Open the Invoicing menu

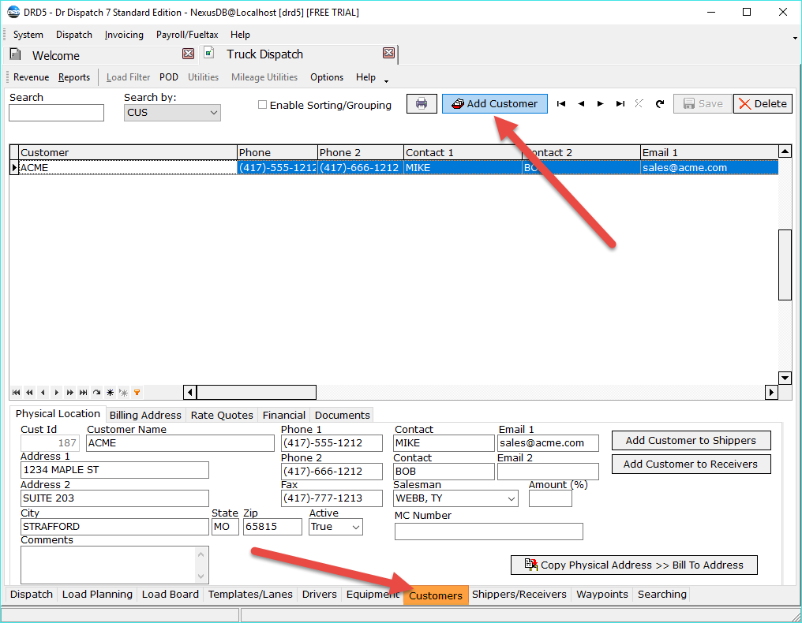click(124, 35)
